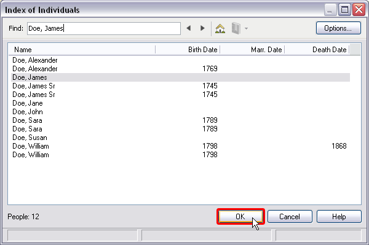Open the bookmark dropdown arrow
369x245 pixels.
pos(246,28)
